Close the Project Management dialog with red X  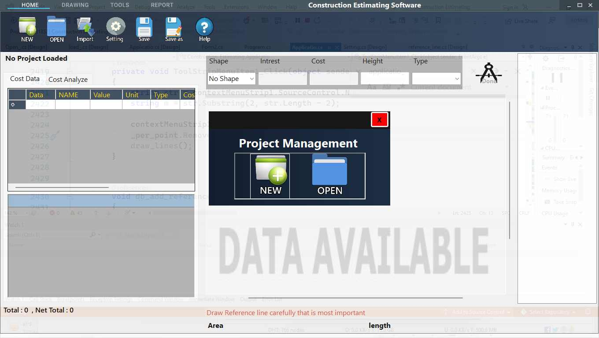379,120
